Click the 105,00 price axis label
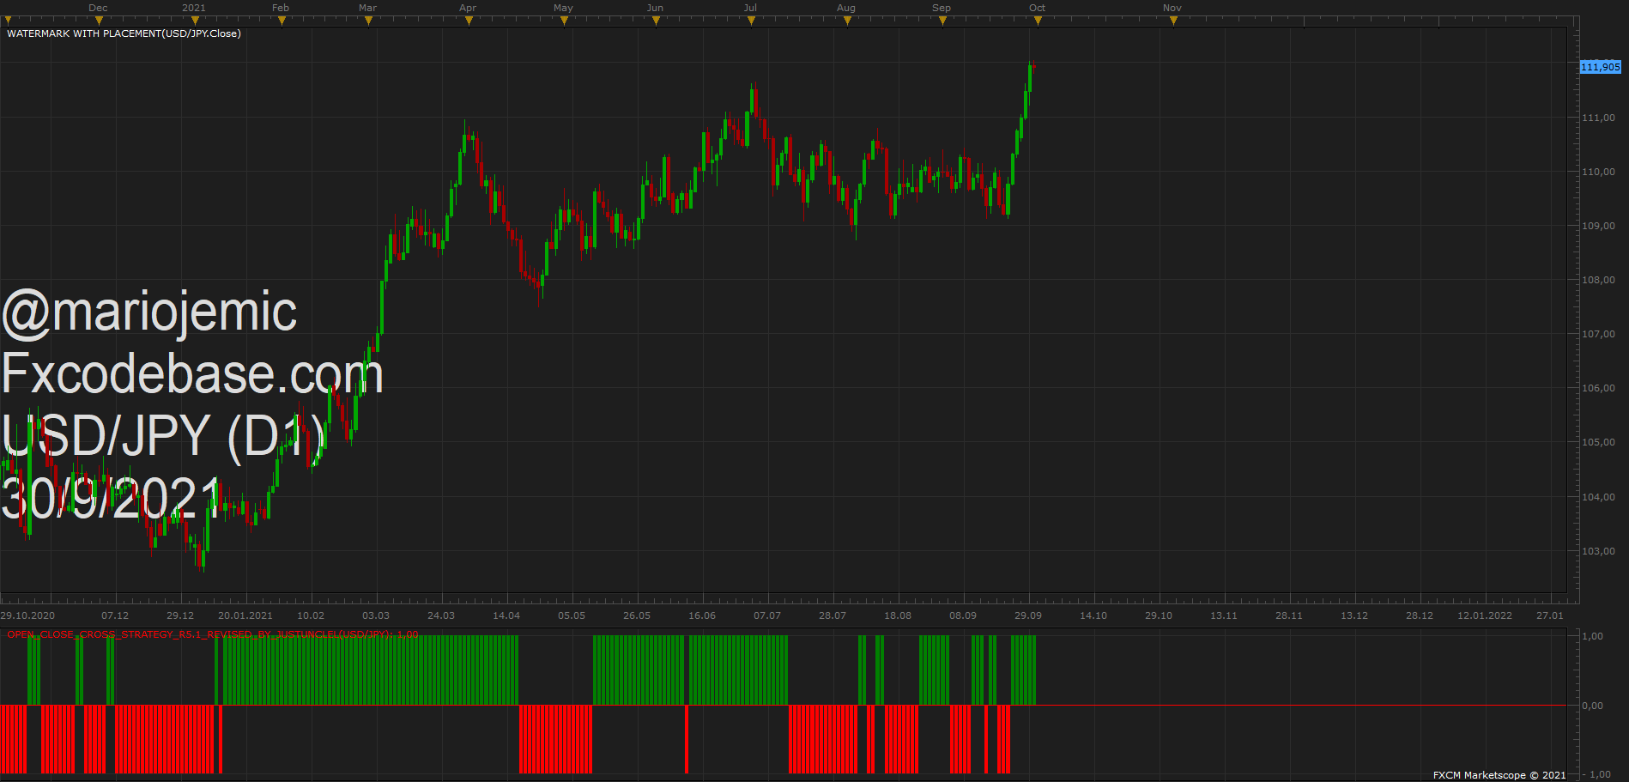Screen dimensions: 1629x782 1598,442
